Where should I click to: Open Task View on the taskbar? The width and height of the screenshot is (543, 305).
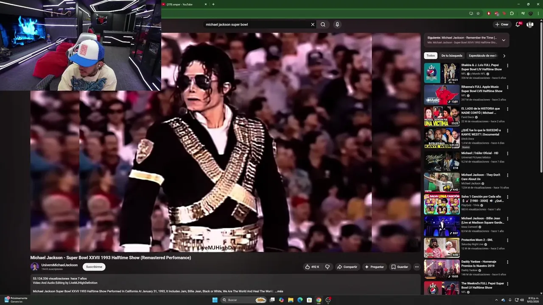[272, 300]
